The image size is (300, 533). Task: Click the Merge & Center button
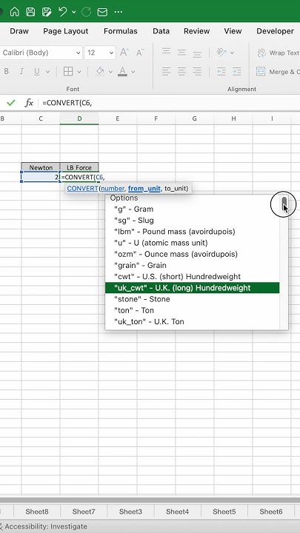click(x=279, y=72)
